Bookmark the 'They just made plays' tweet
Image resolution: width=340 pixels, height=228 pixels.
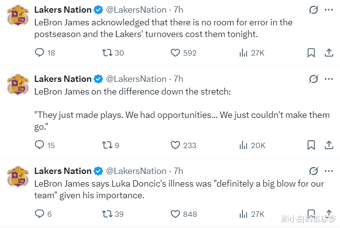(311, 145)
